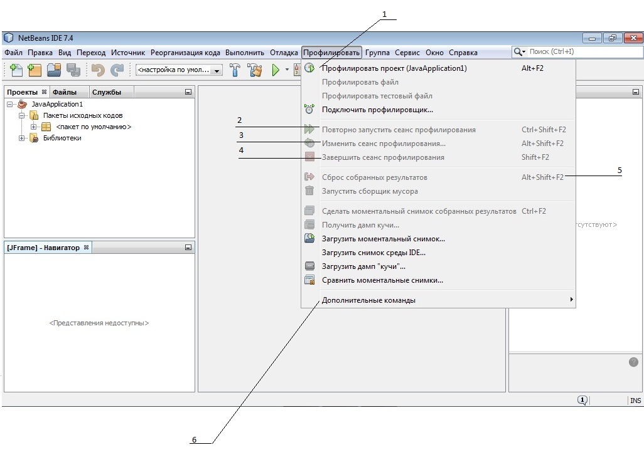Image resolution: width=644 pixels, height=472 pixels.
Task: Expand the Библиотеки tree node
Action: 22,138
